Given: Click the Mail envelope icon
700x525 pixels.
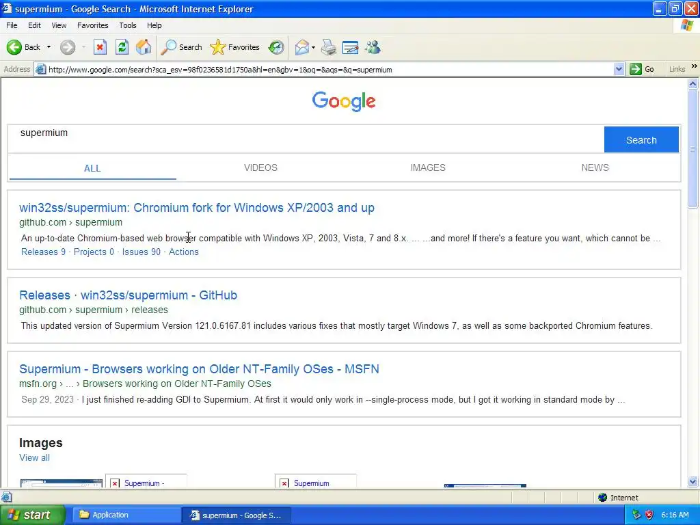Looking at the screenshot, I should coord(302,47).
